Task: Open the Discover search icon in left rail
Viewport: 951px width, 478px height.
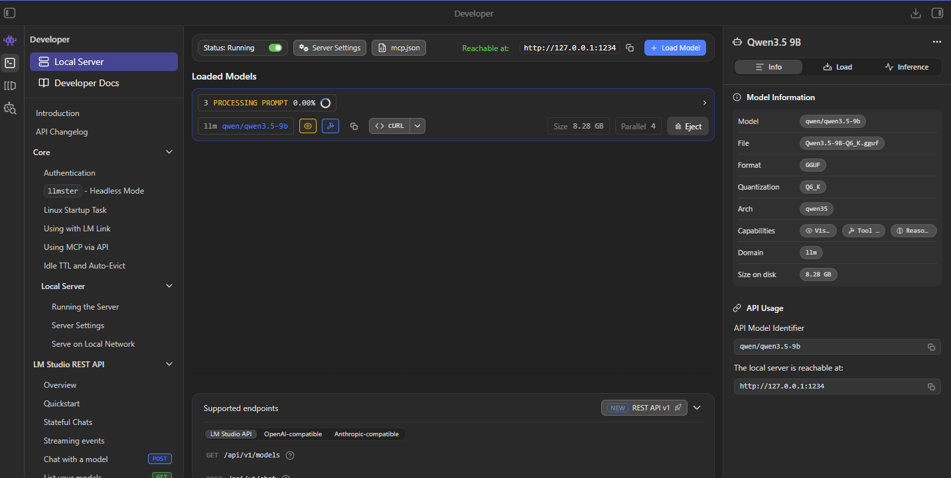Action: [x=10, y=108]
